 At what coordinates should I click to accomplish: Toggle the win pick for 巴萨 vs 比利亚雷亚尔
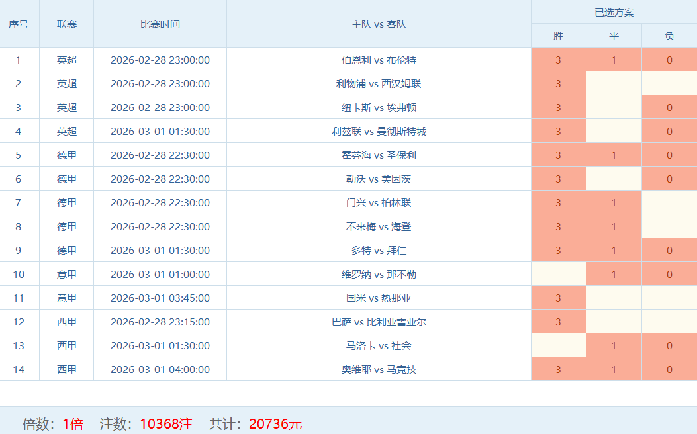click(x=558, y=322)
